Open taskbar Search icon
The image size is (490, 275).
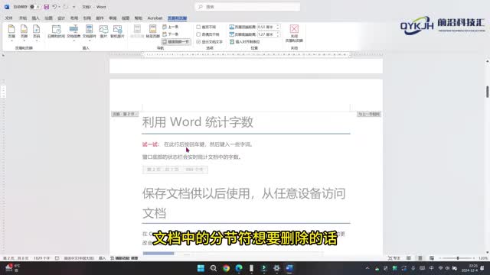click(x=214, y=268)
